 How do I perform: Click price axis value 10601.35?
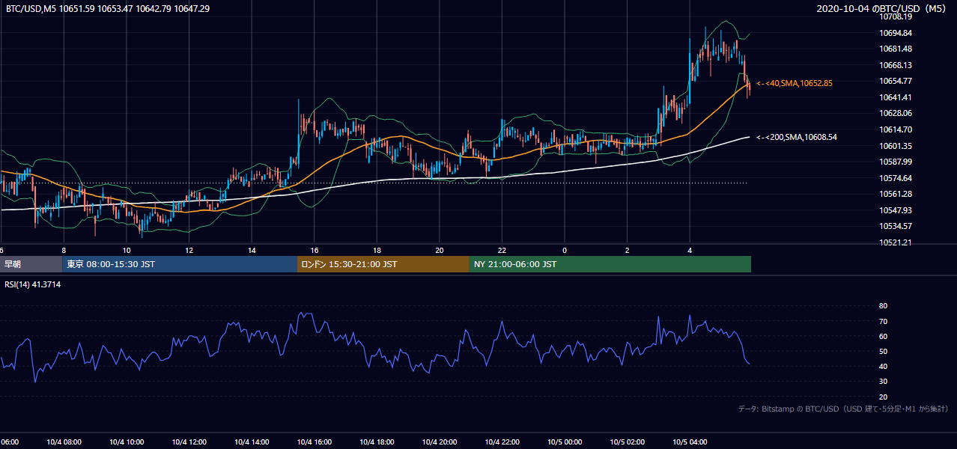coord(896,146)
